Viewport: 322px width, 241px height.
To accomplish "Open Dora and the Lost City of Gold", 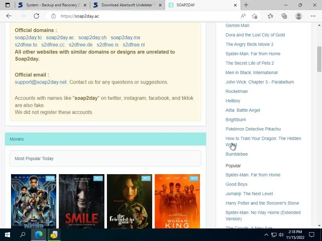I will [255, 35].
